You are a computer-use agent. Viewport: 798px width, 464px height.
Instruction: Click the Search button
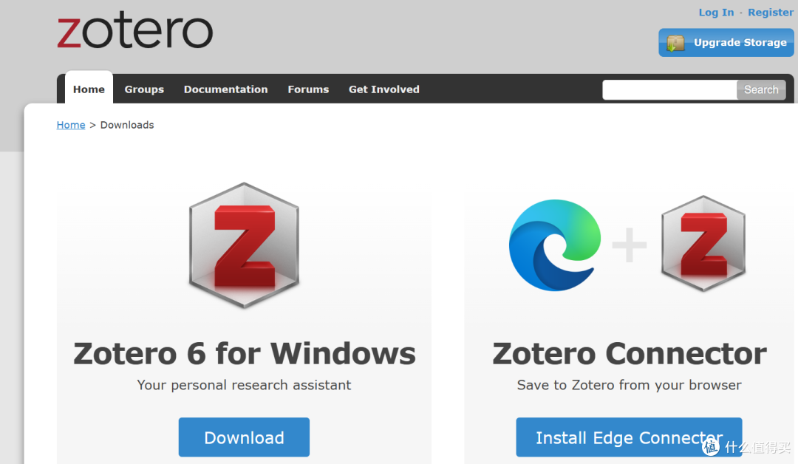[x=761, y=90]
